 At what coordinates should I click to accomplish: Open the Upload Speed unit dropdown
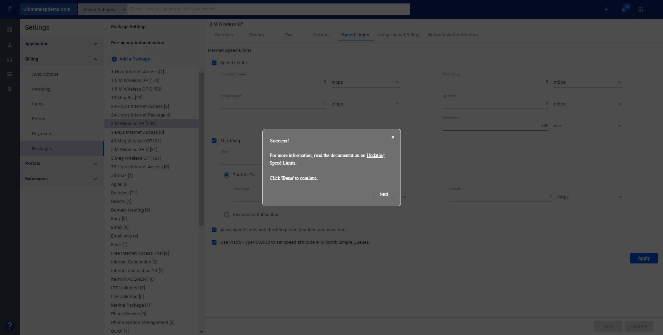pos(366,104)
